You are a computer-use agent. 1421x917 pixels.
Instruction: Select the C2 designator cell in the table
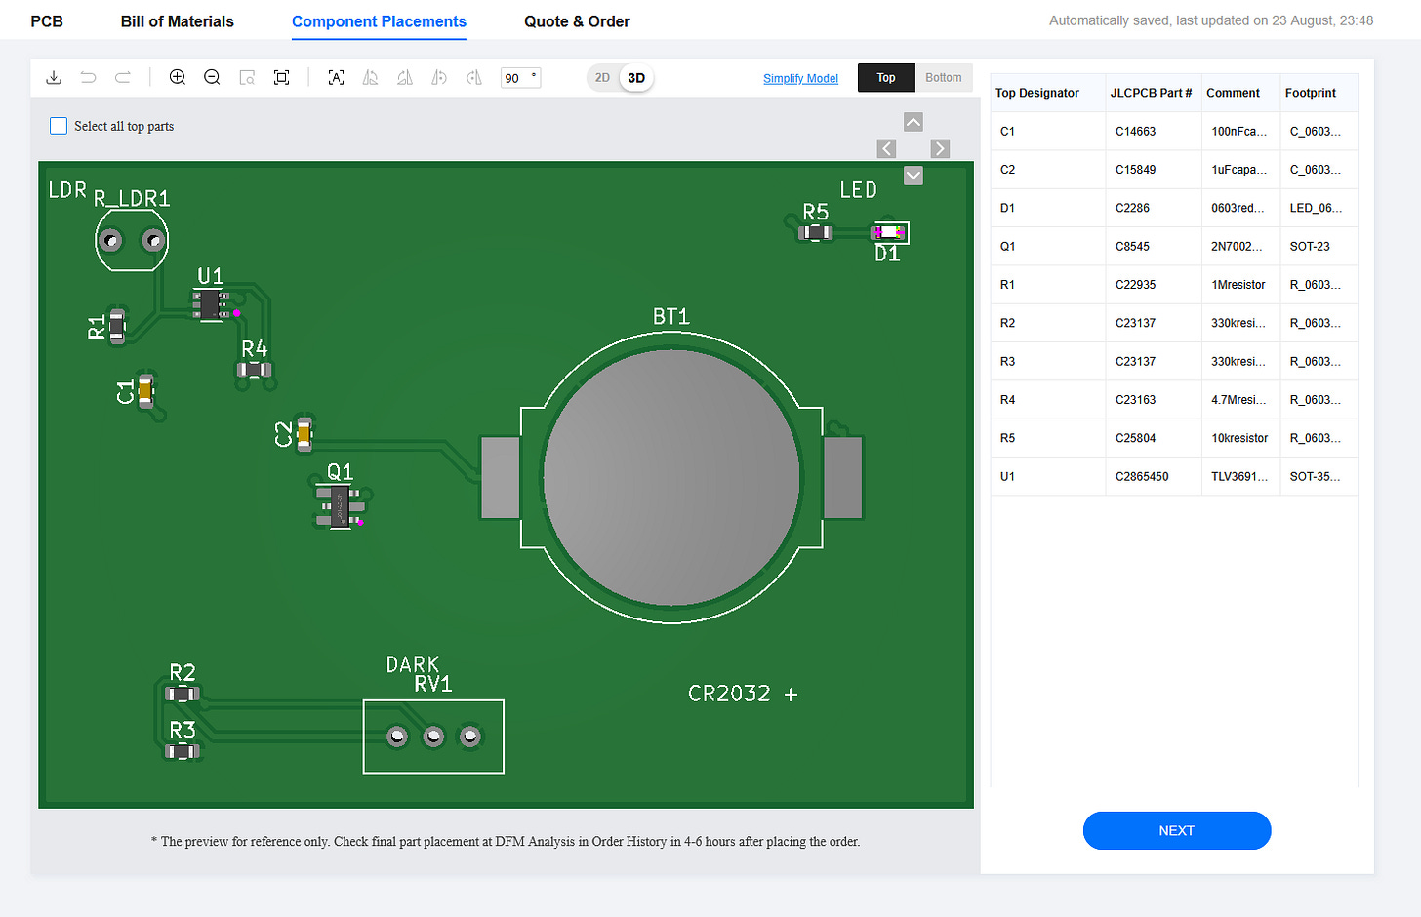1048,170
